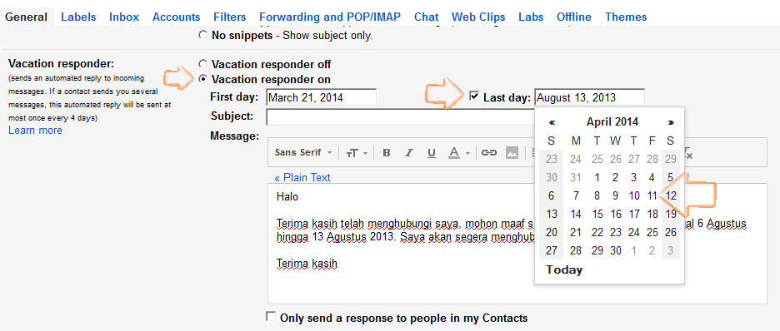780x331 pixels.
Task: Select Vacation responder on
Action: tap(202, 79)
